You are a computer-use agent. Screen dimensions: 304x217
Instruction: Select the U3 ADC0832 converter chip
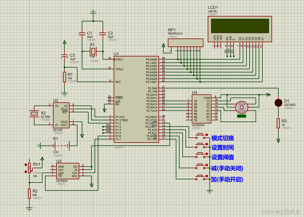(68, 171)
